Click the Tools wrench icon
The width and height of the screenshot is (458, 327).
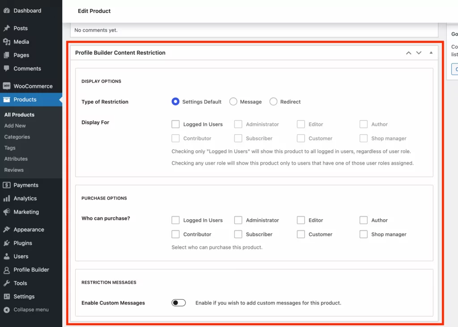coord(7,283)
